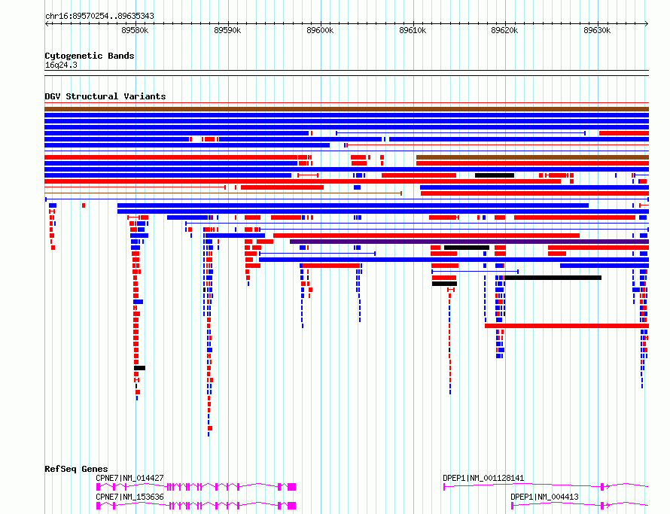670x514 pixels.
Task: Select the DPEP1 NM_004413 transcript glyph
Action: click(580, 506)
